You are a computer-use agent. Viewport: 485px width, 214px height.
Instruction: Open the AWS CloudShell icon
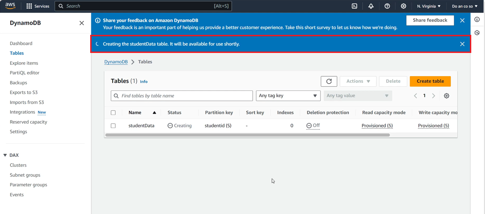[354, 6]
